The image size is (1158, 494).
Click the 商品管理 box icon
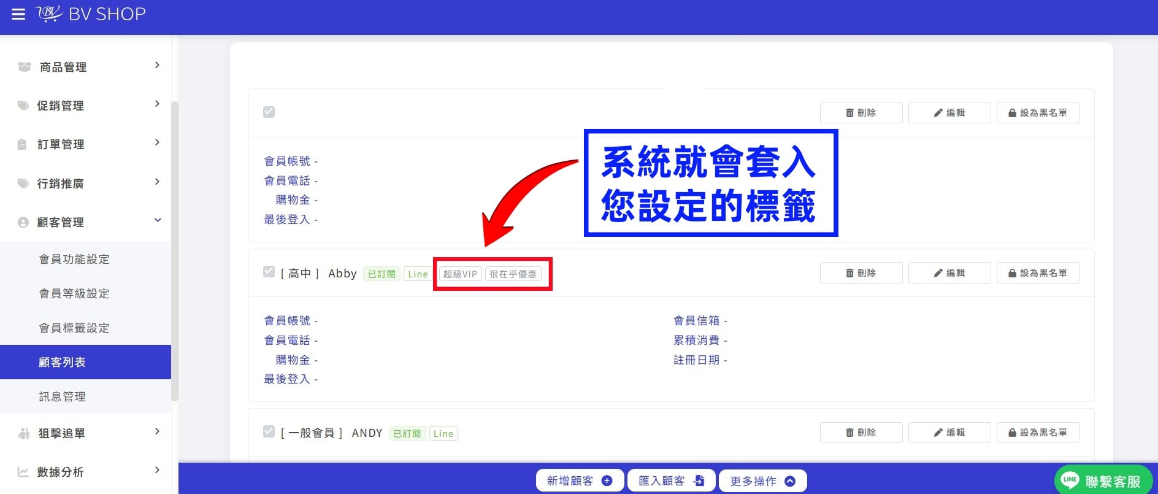pyautogui.click(x=25, y=67)
